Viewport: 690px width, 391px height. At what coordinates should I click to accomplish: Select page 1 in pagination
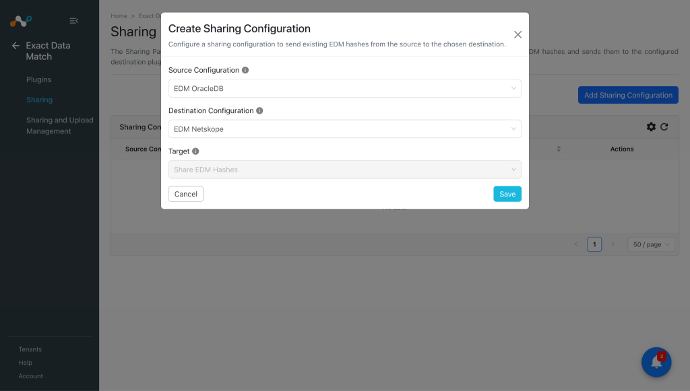tap(594, 244)
